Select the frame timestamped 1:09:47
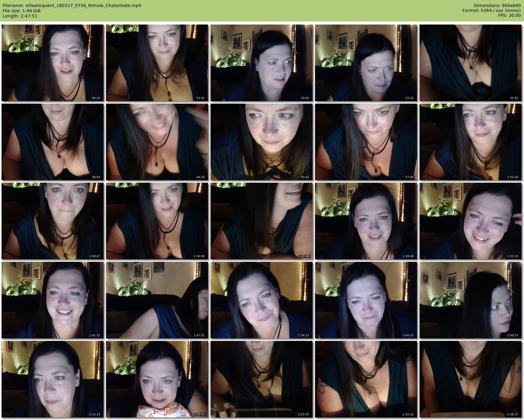Screen dimensions: 524x420 pyautogui.click(x=52, y=221)
